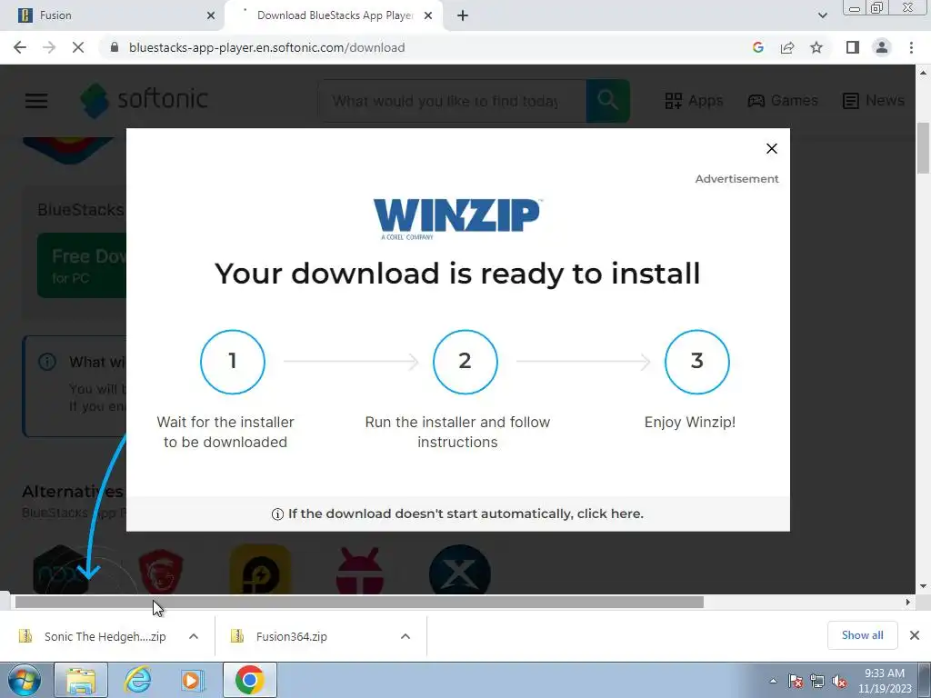This screenshot has width=931, height=698.
Task: Click the horizontal scrollbar right arrow
Action: tap(907, 603)
